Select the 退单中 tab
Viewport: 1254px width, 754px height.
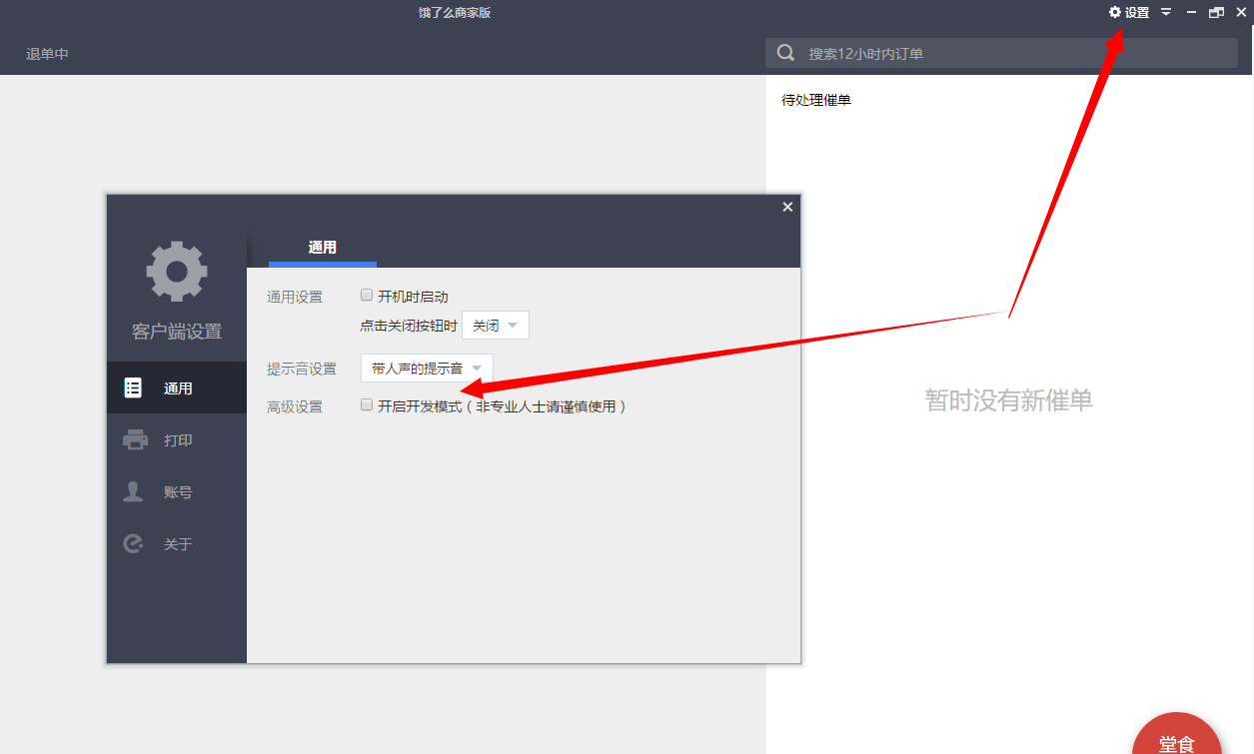(x=47, y=54)
